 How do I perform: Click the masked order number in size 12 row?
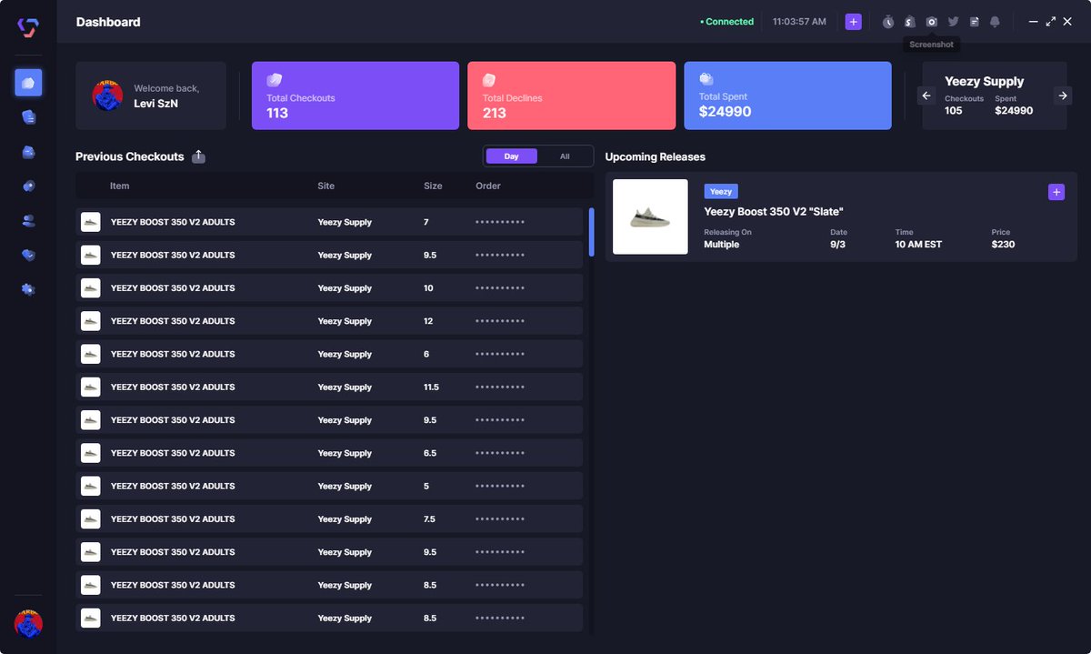(x=500, y=321)
